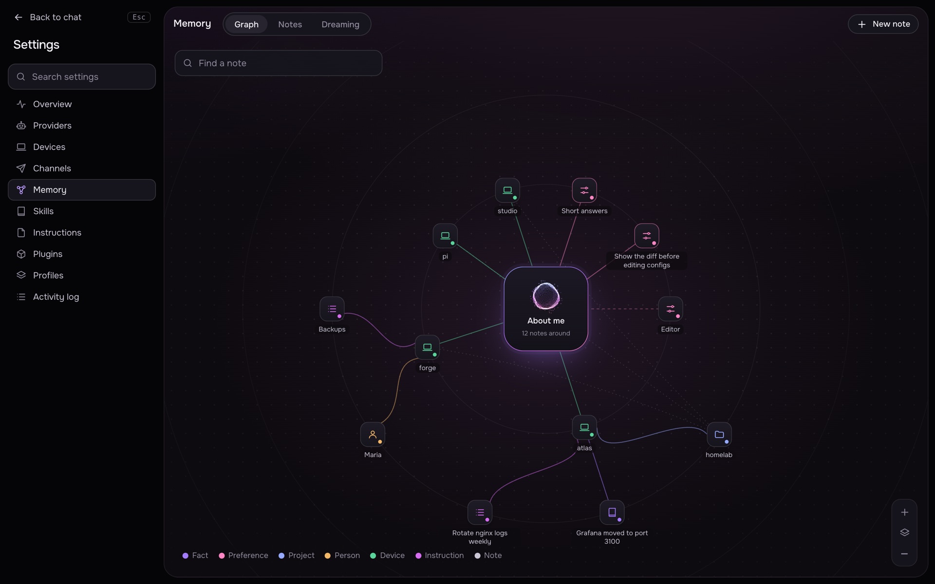Open Instructions settings

[82, 233]
